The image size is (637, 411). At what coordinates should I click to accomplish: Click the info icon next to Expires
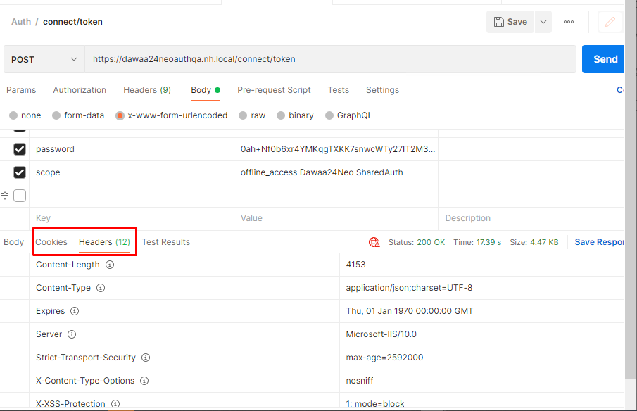[x=75, y=311]
